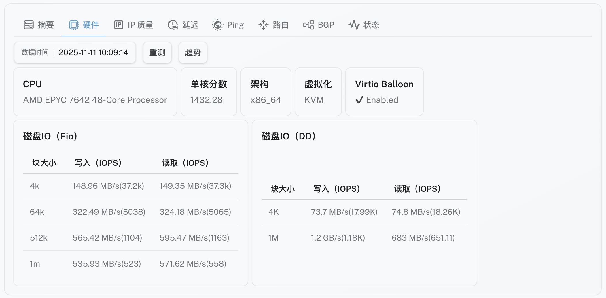Open the 趋势 trend button
Viewport: 606px width, 298px height.
click(193, 52)
